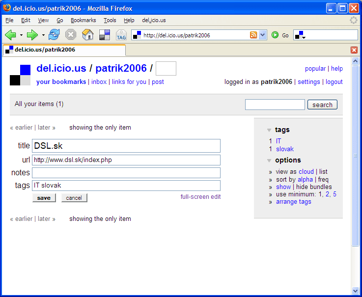The width and height of the screenshot is (362, 297).
Task: Open the Edit menu
Action: tap(26, 20)
